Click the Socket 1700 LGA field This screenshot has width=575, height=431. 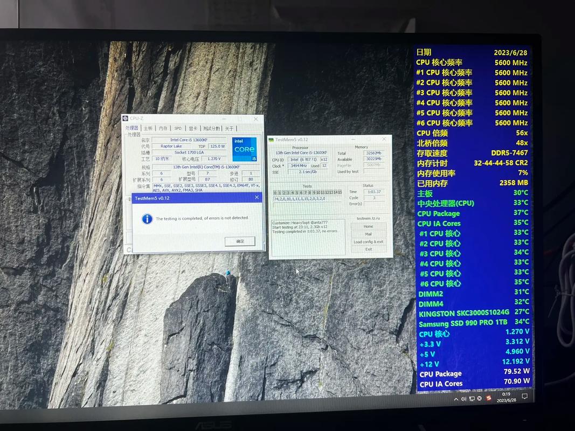[x=189, y=152]
